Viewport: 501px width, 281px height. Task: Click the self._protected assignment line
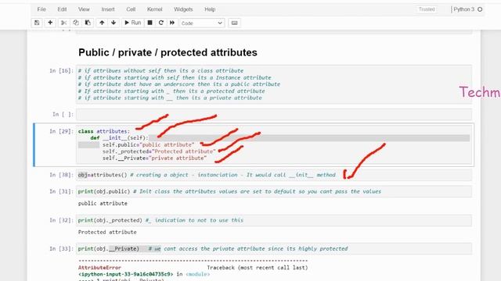pyautogui.click(x=159, y=151)
